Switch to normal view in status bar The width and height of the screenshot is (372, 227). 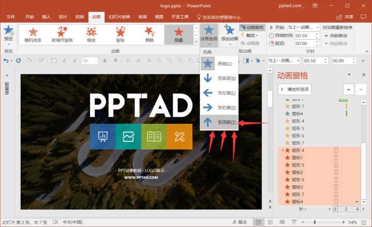258,222
